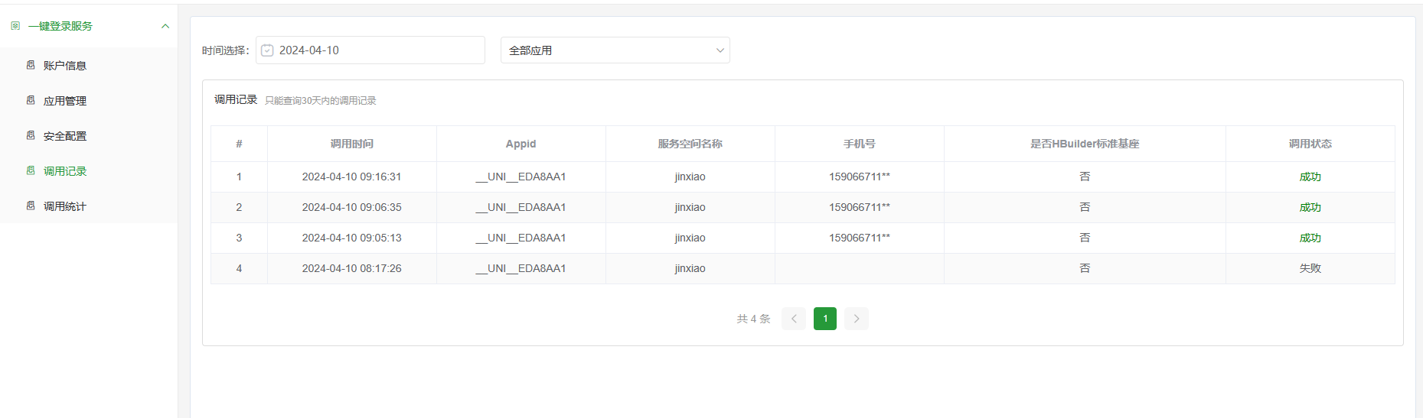Image resolution: width=1423 pixels, height=418 pixels.
Task: Click the 安全配置 sidebar icon
Action: point(31,135)
